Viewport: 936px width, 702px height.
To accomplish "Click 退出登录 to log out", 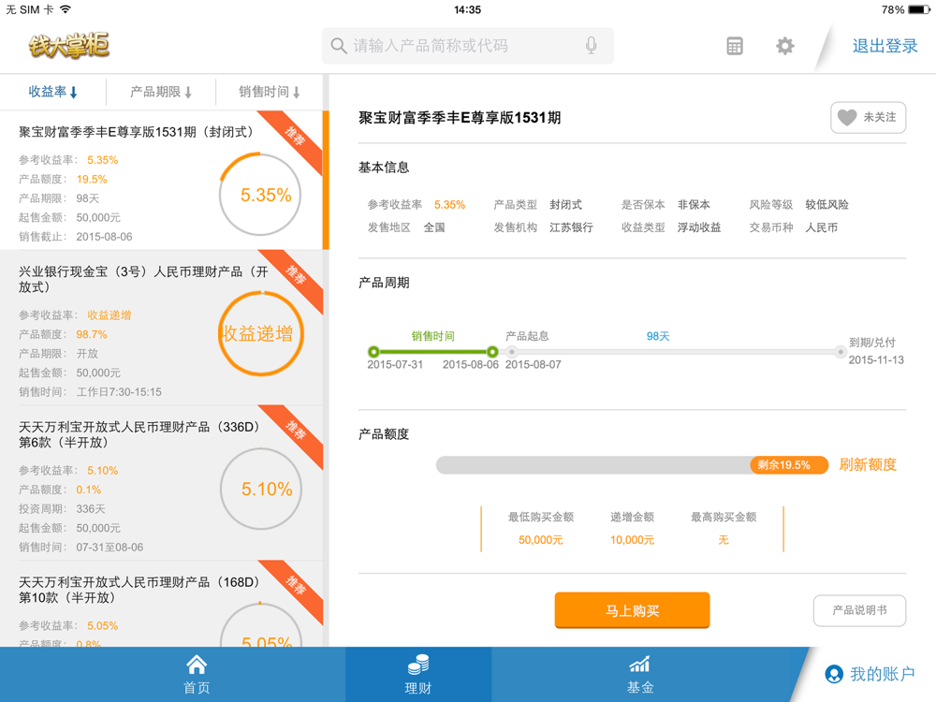I will pyautogui.click(x=885, y=46).
